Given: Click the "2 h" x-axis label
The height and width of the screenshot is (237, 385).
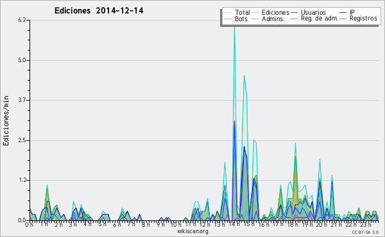Looking at the screenshot, I should [x=58, y=224].
